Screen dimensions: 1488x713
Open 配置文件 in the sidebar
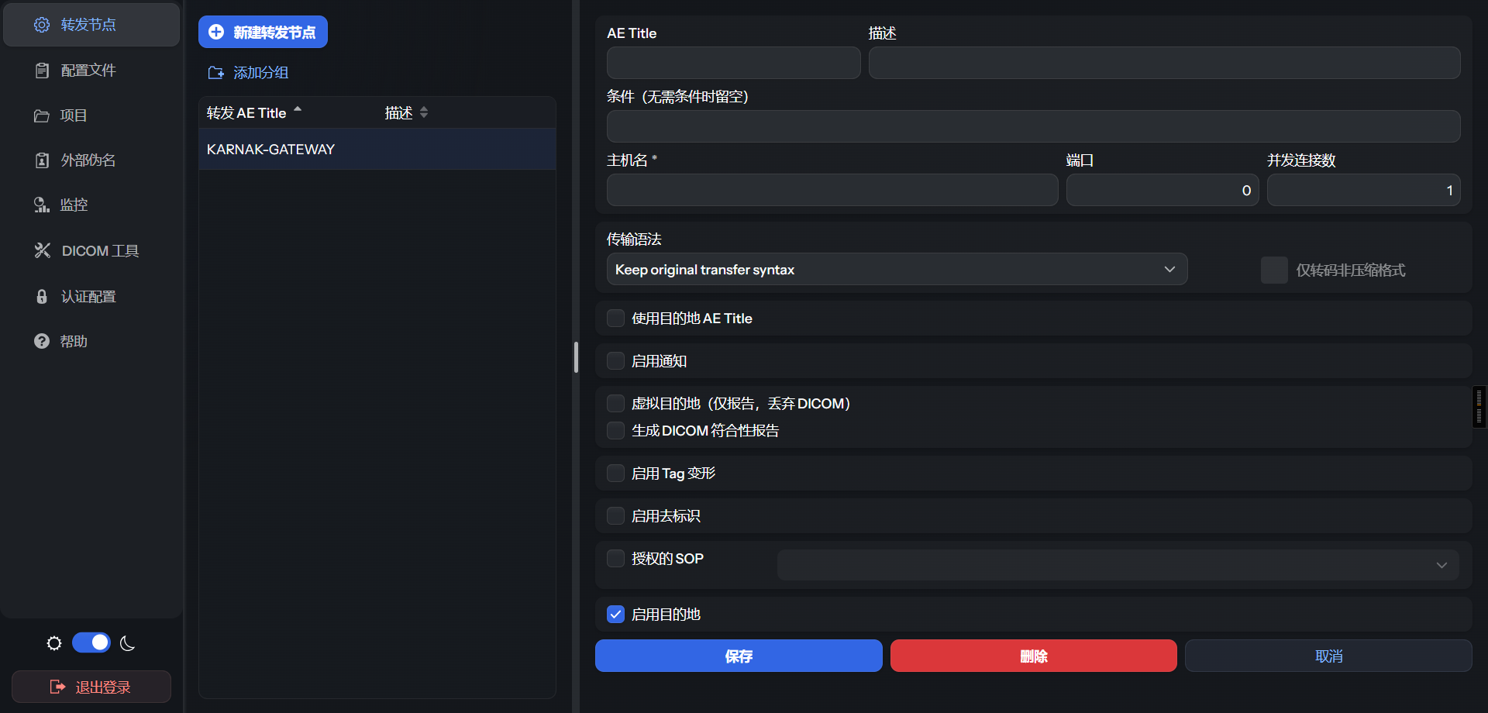(x=91, y=71)
